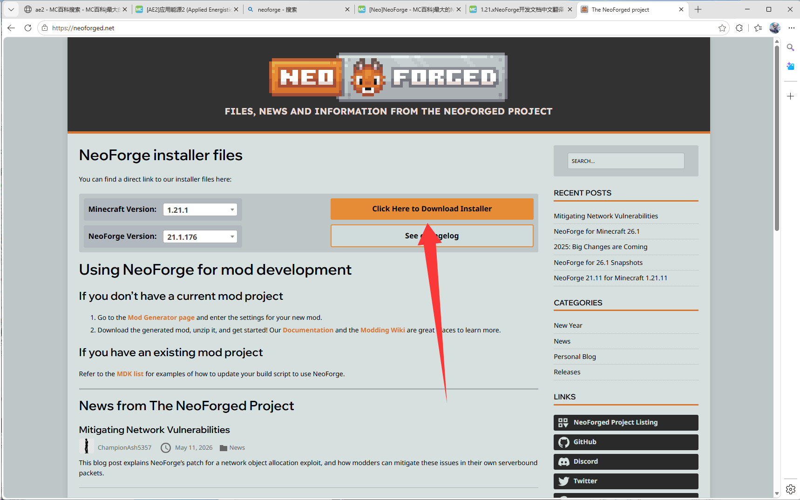Add a sidebar app with plus icon
The height and width of the screenshot is (500, 800).
click(x=791, y=96)
